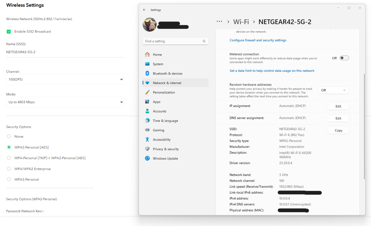Click the System monitor icon
The image size is (371, 226).
[x=147, y=64]
